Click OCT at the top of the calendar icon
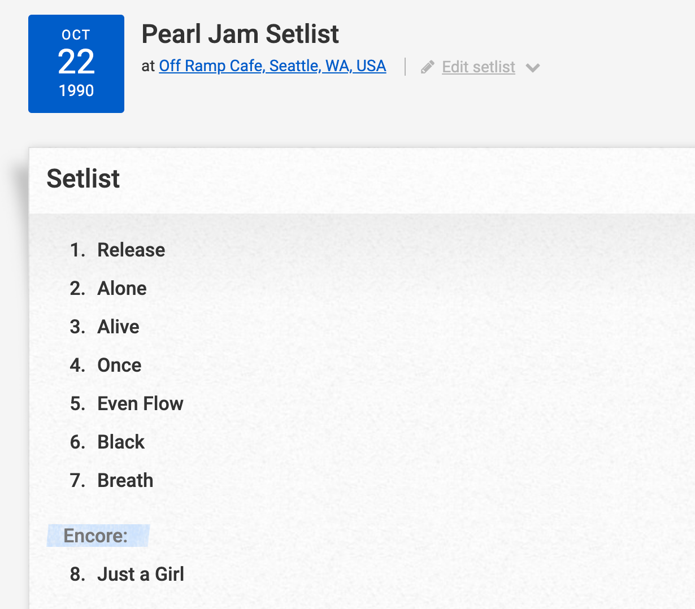The image size is (695, 609). pyautogui.click(x=76, y=34)
